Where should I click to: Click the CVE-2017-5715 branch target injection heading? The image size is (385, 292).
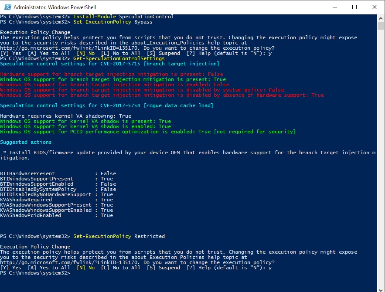click(109, 64)
